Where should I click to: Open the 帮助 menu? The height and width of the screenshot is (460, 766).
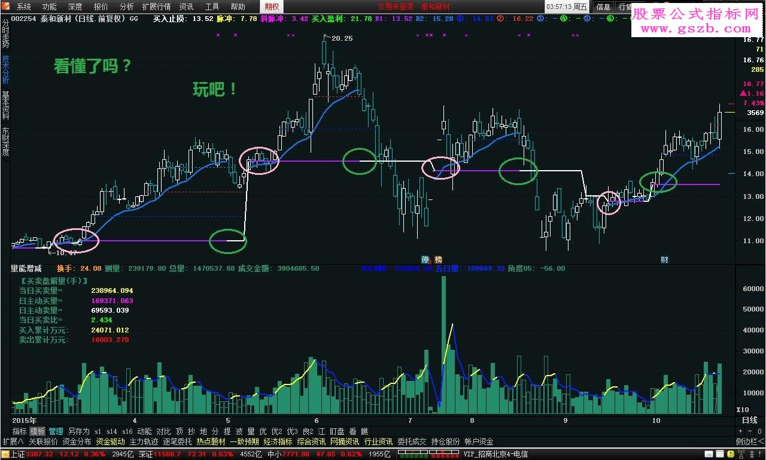tap(238, 7)
